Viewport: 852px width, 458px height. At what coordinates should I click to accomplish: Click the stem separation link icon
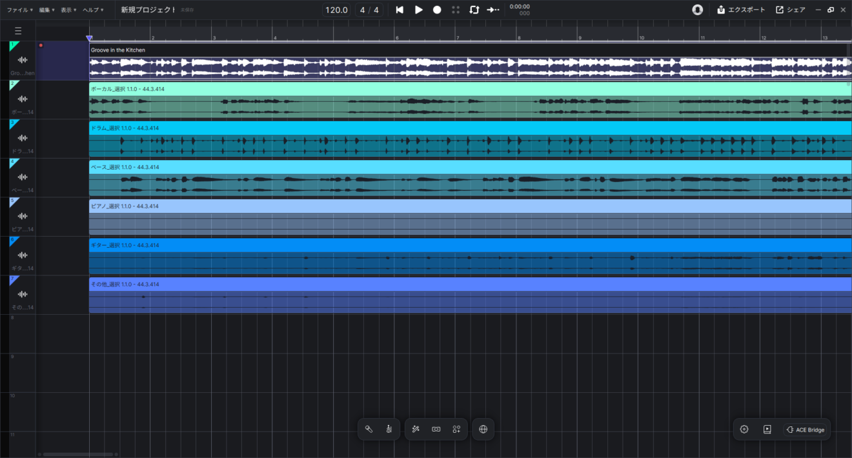coord(436,429)
